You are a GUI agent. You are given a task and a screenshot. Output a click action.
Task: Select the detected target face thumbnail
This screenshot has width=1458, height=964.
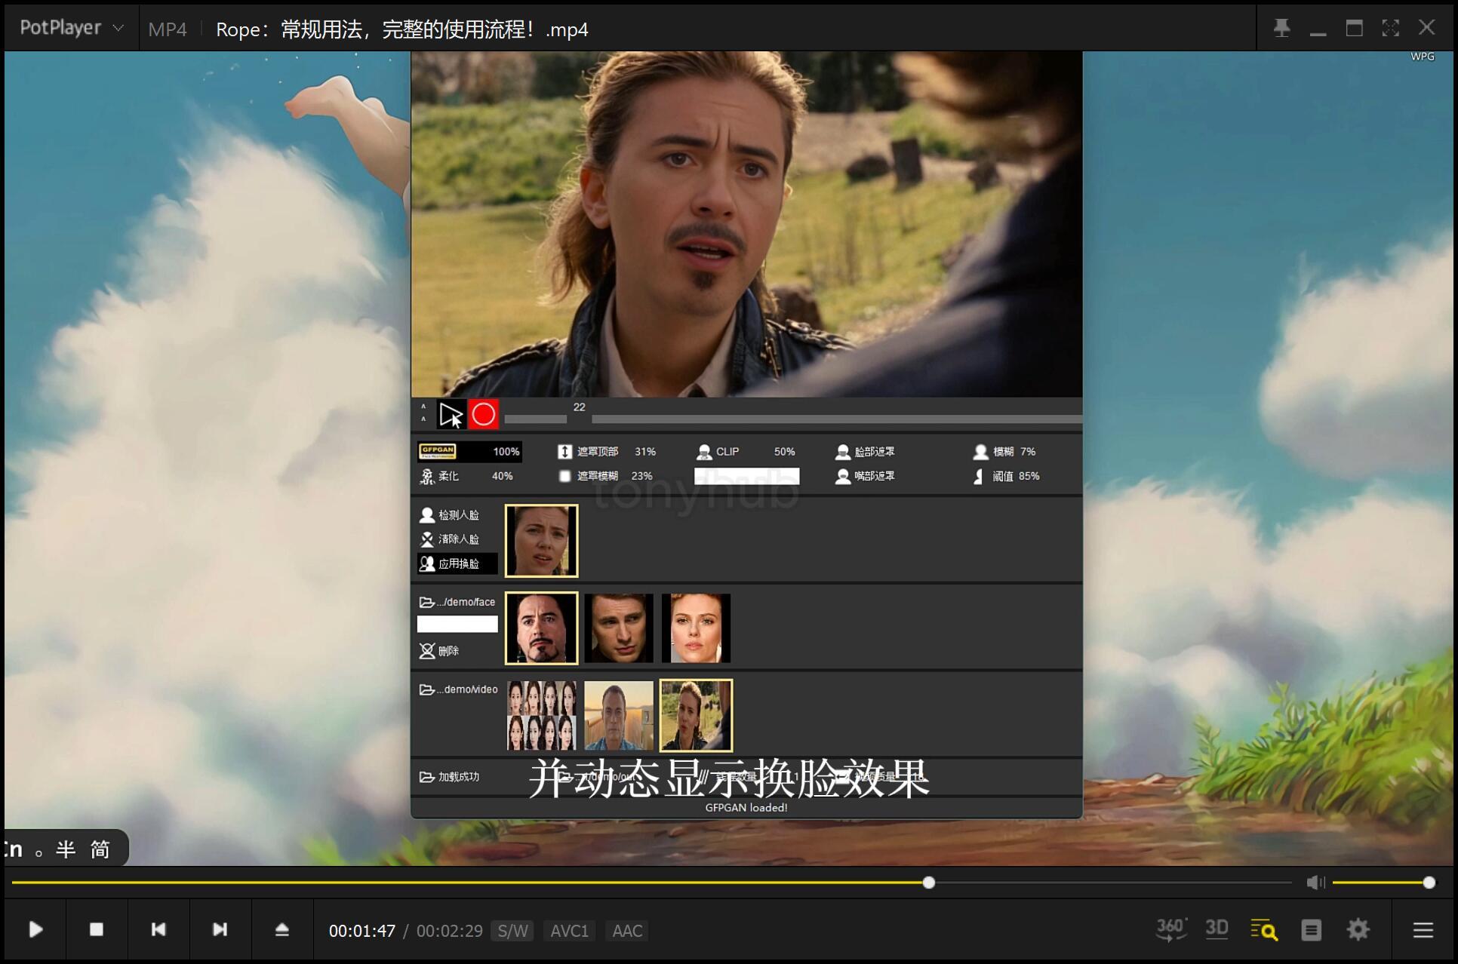tap(542, 541)
